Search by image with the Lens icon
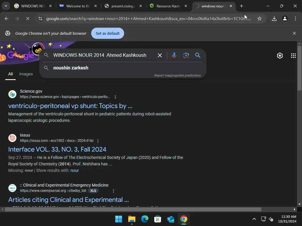The image size is (302, 226). 186,55
